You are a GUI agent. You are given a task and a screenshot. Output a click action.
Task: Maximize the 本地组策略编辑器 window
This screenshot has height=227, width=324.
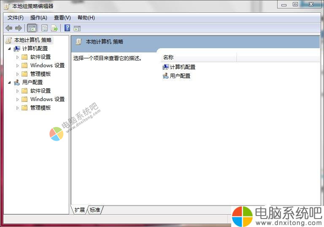(x=295, y=4)
